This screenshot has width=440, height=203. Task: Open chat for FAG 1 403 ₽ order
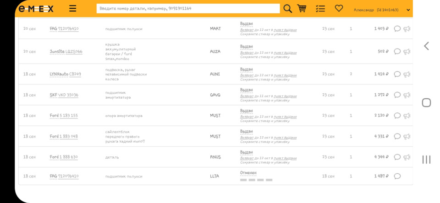pos(397,29)
